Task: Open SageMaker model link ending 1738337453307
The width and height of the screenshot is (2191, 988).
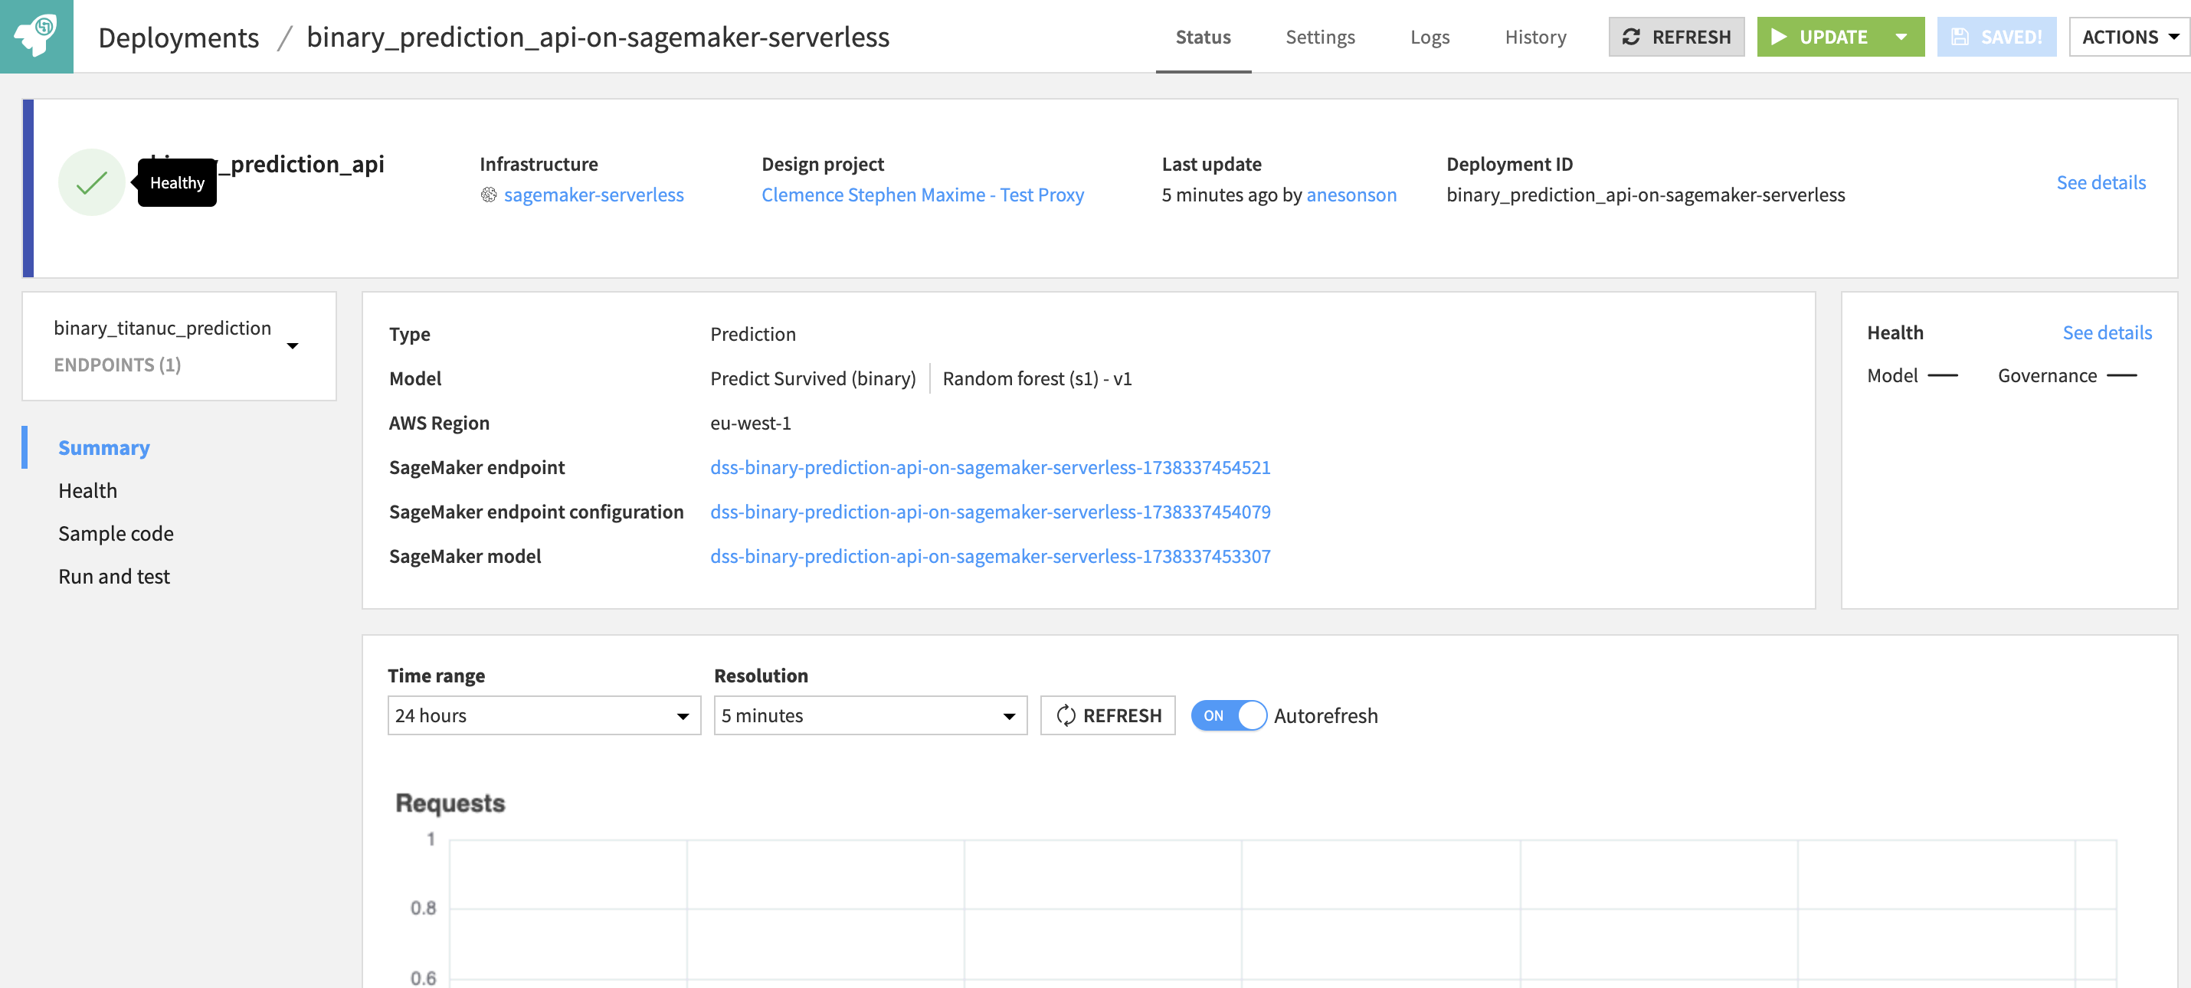Action: [990, 555]
